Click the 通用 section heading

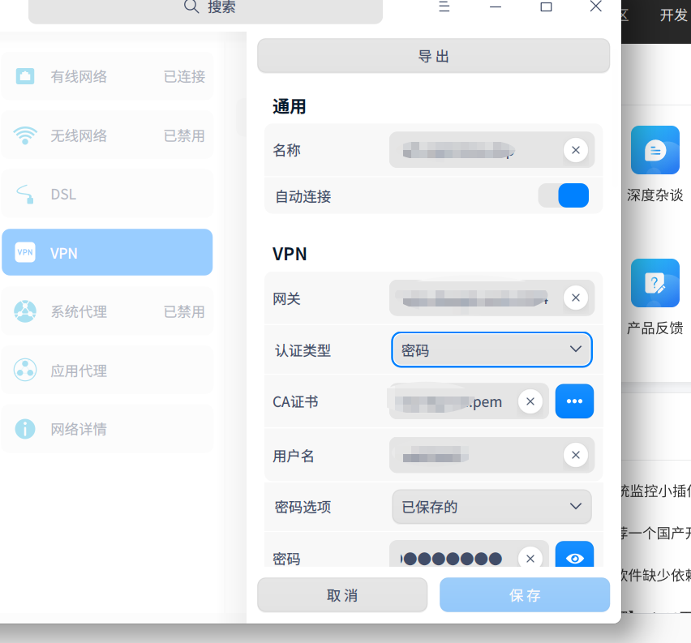(x=289, y=107)
